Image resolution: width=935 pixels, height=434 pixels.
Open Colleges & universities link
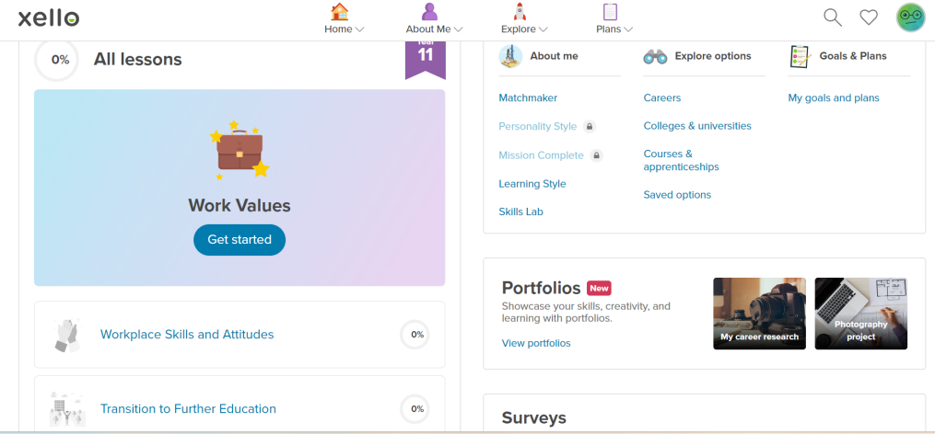click(697, 126)
